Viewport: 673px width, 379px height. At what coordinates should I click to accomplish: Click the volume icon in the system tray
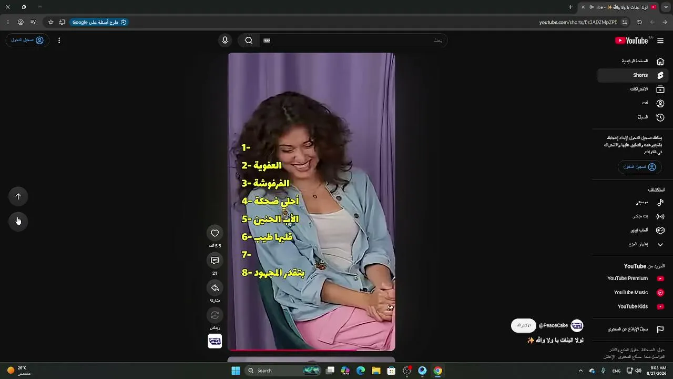pyautogui.click(x=638, y=371)
